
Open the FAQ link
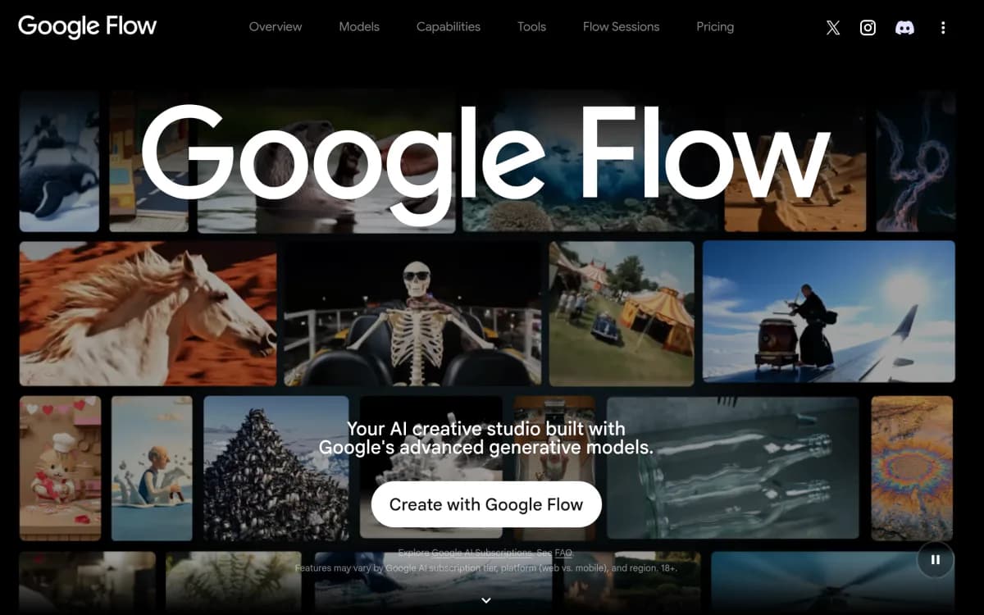click(563, 553)
